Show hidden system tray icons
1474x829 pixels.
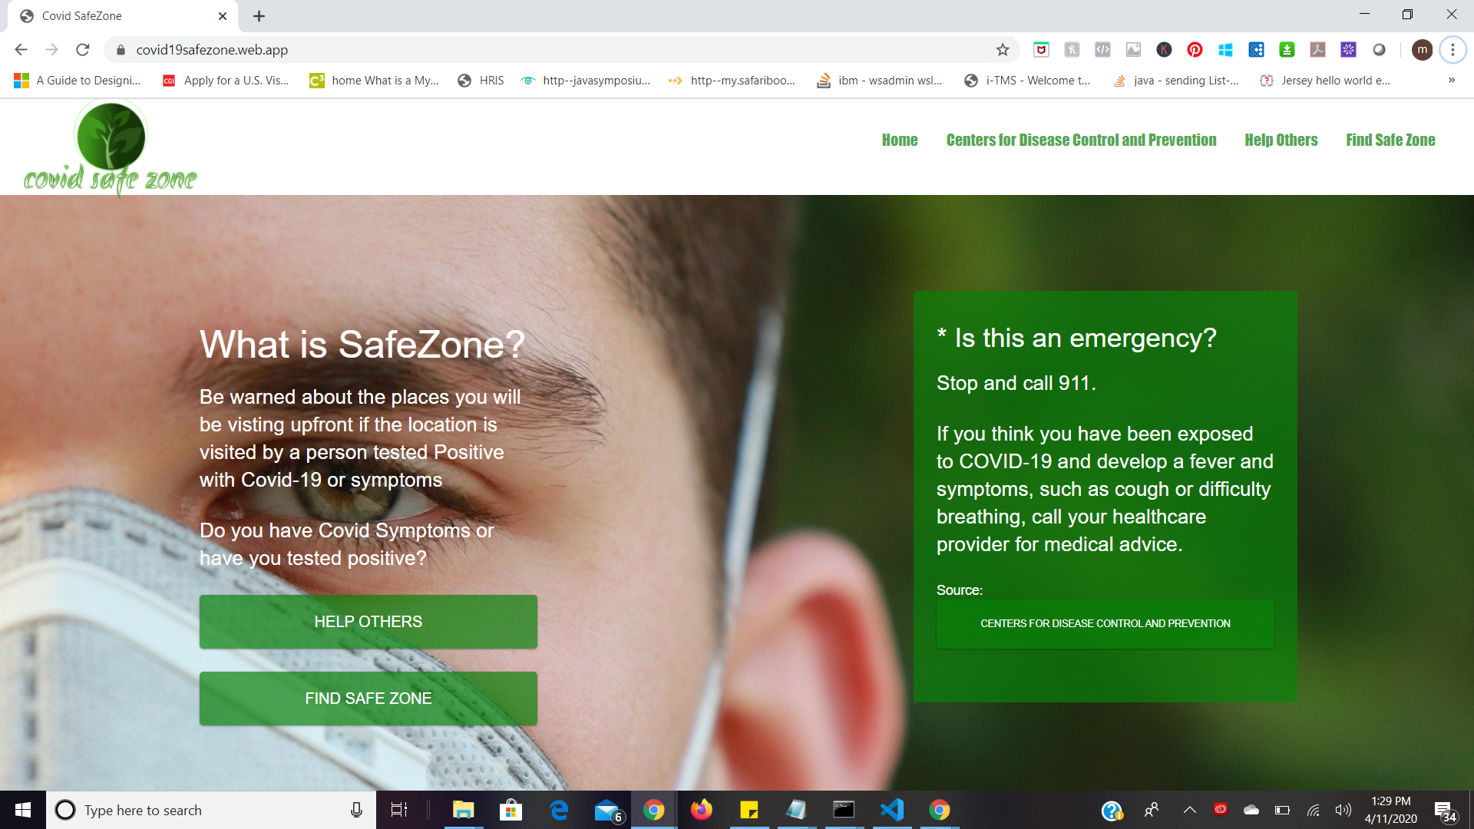coord(1189,810)
